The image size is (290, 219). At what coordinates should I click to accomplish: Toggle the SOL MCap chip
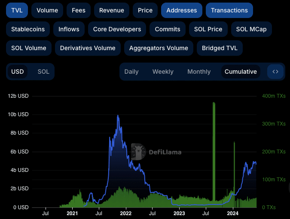click(x=251, y=29)
